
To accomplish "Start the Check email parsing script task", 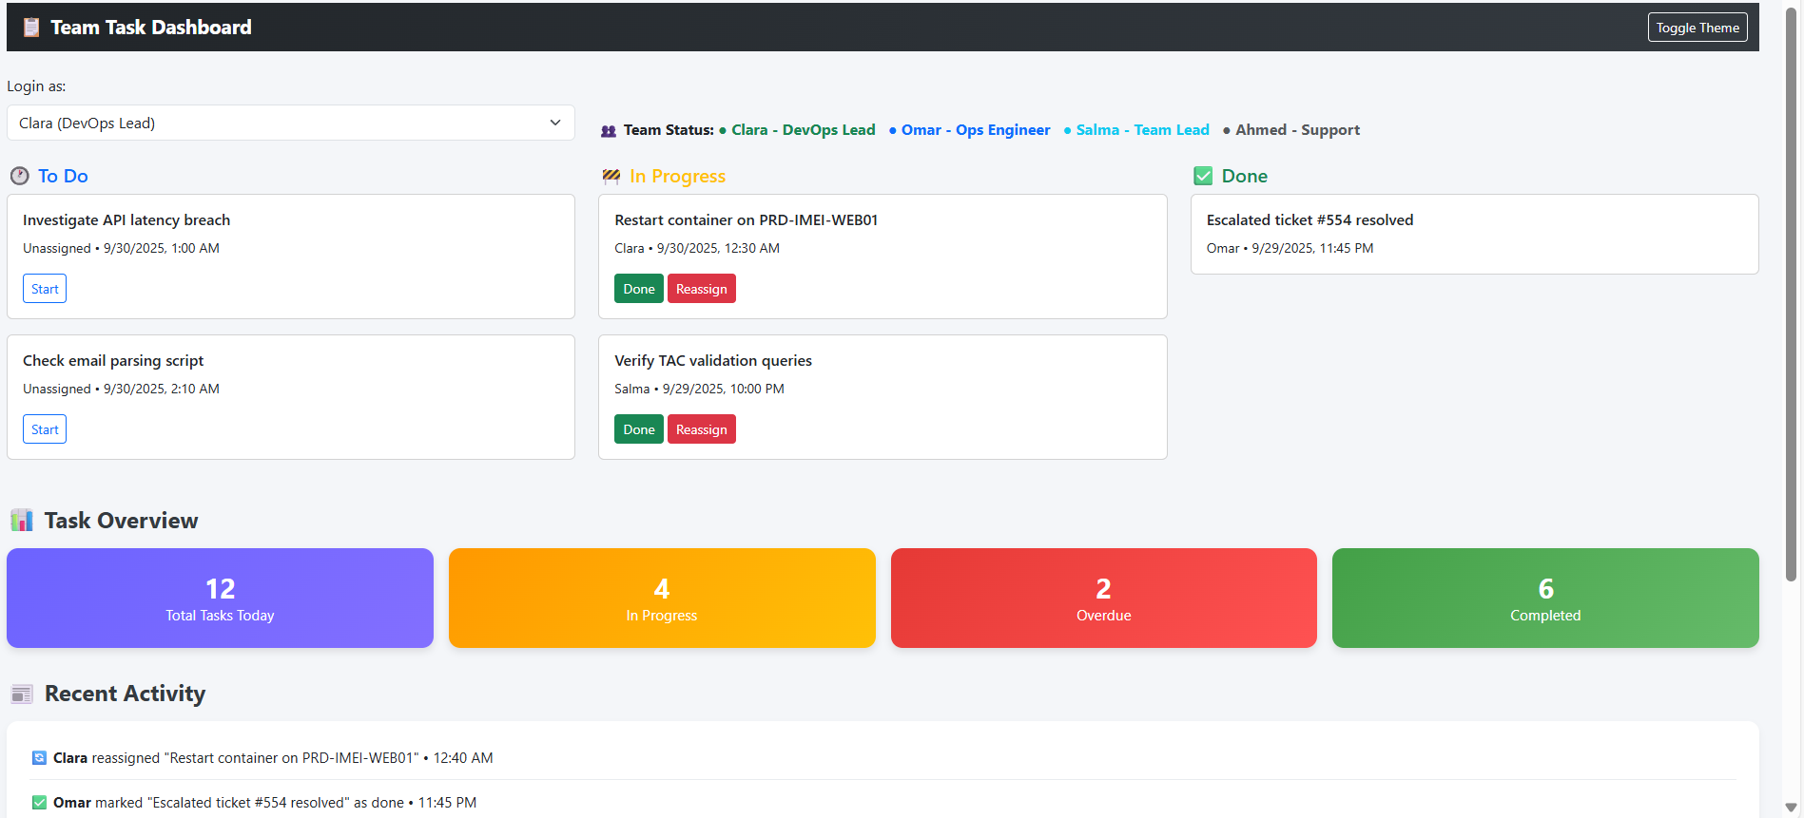I will (45, 429).
